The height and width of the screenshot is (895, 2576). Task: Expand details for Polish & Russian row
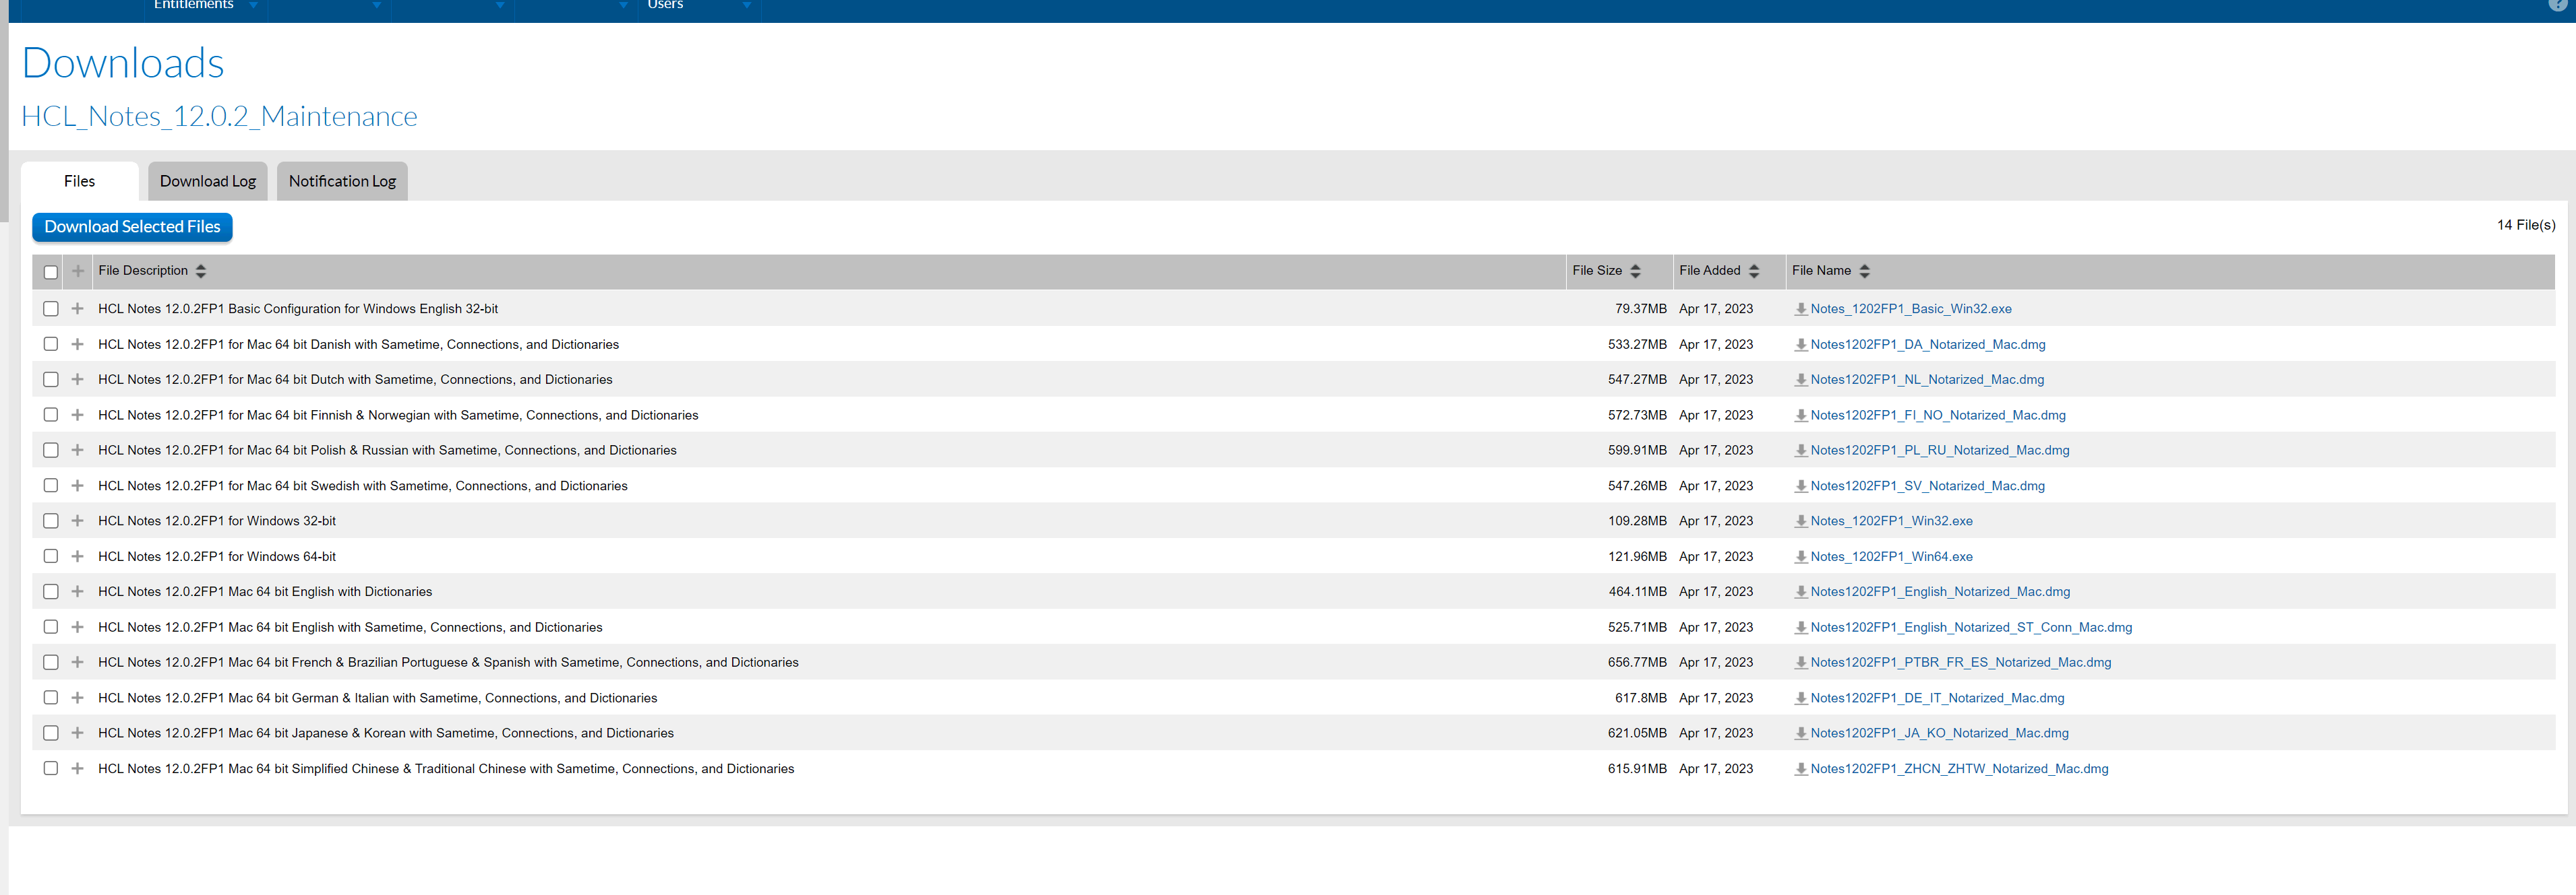(77, 449)
